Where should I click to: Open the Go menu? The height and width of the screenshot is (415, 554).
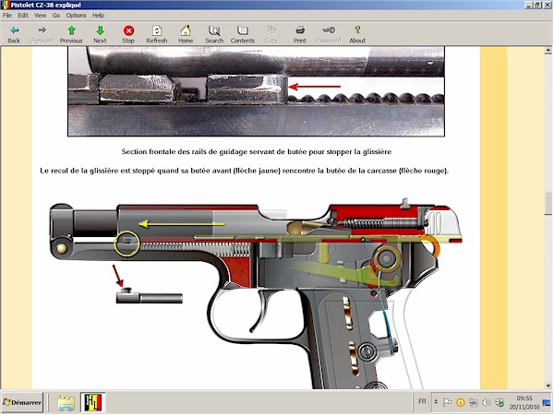pyautogui.click(x=56, y=15)
